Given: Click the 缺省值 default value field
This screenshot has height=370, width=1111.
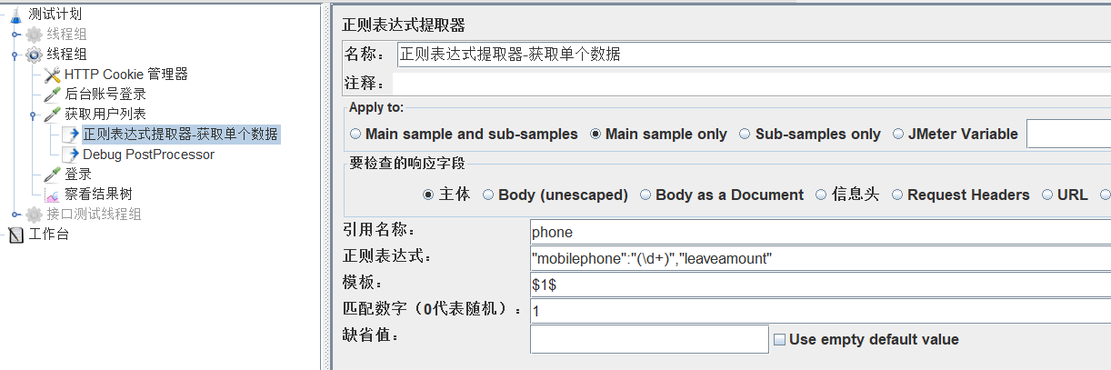Looking at the screenshot, I should (649, 339).
